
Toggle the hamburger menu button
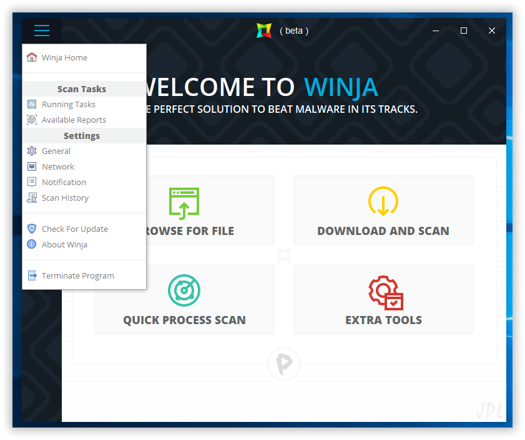(42, 31)
